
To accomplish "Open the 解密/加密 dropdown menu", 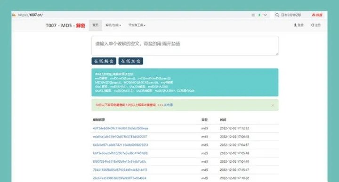I will click(113, 25).
